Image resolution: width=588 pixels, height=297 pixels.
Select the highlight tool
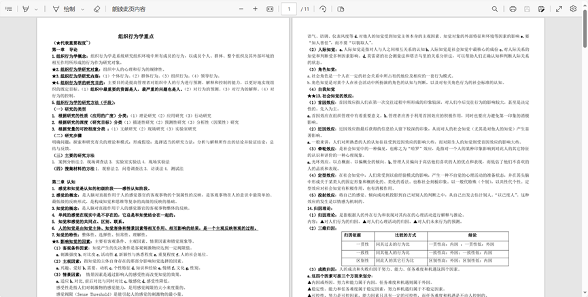pos(26,9)
